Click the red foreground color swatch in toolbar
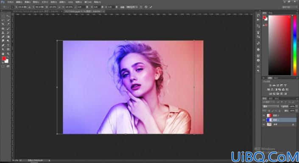Viewport: 299px width, 163px height. click(4, 59)
